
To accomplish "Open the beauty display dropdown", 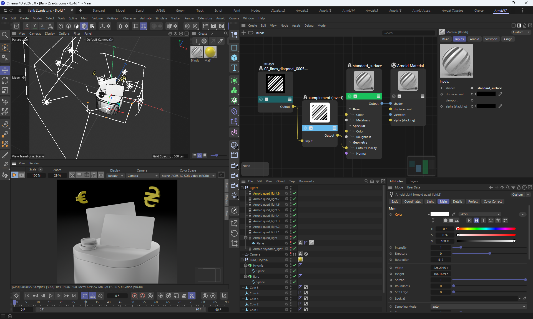I will (115, 176).
